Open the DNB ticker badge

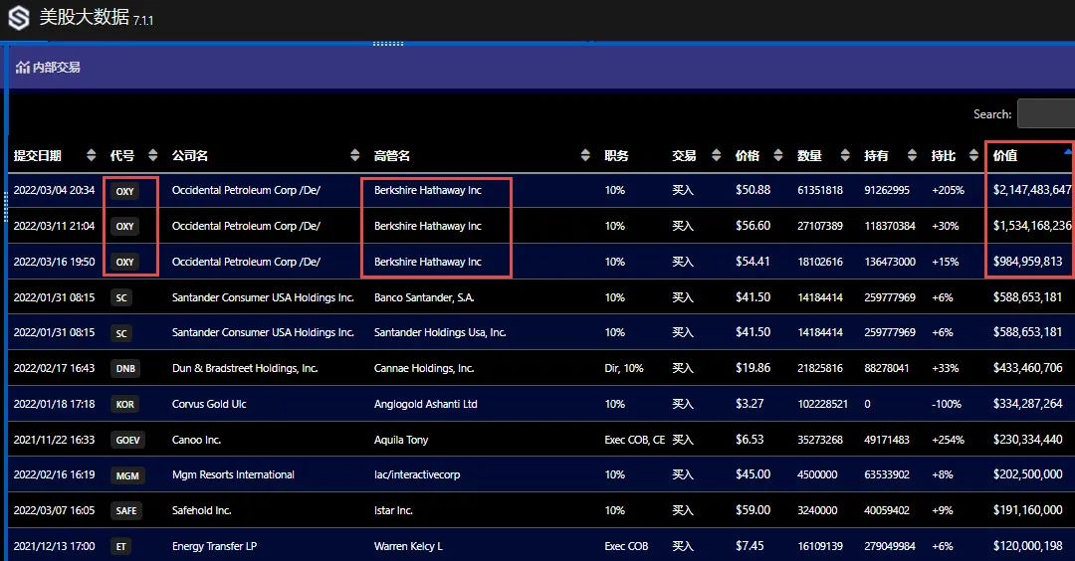click(x=125, y=368)
